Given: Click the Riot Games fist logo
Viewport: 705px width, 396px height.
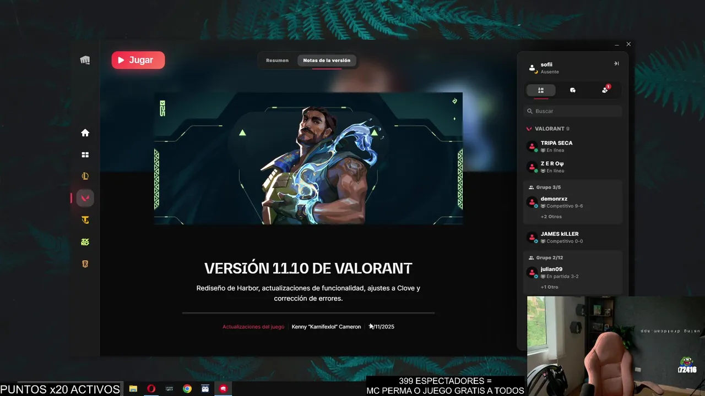Looking at the screenshot, I should coord(85,60).
